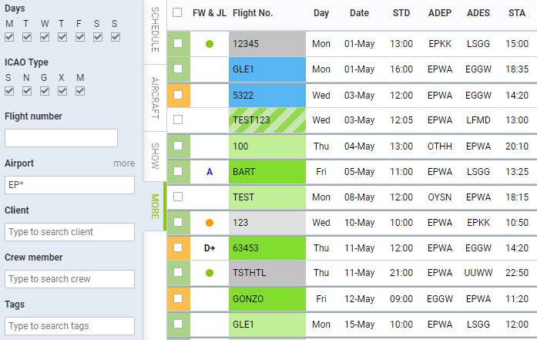This screenshot has height=340, width=537.
Task: Click green status dot on flight TSTHTL
Action: [210, 273]
